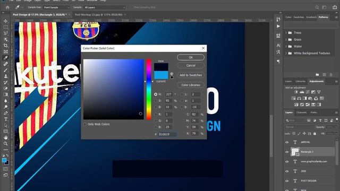
Task: Switch to the Channels tab
Action: tap(301, 112)
